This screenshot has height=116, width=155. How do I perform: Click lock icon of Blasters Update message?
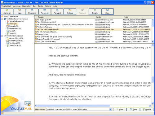click(36, 34)
